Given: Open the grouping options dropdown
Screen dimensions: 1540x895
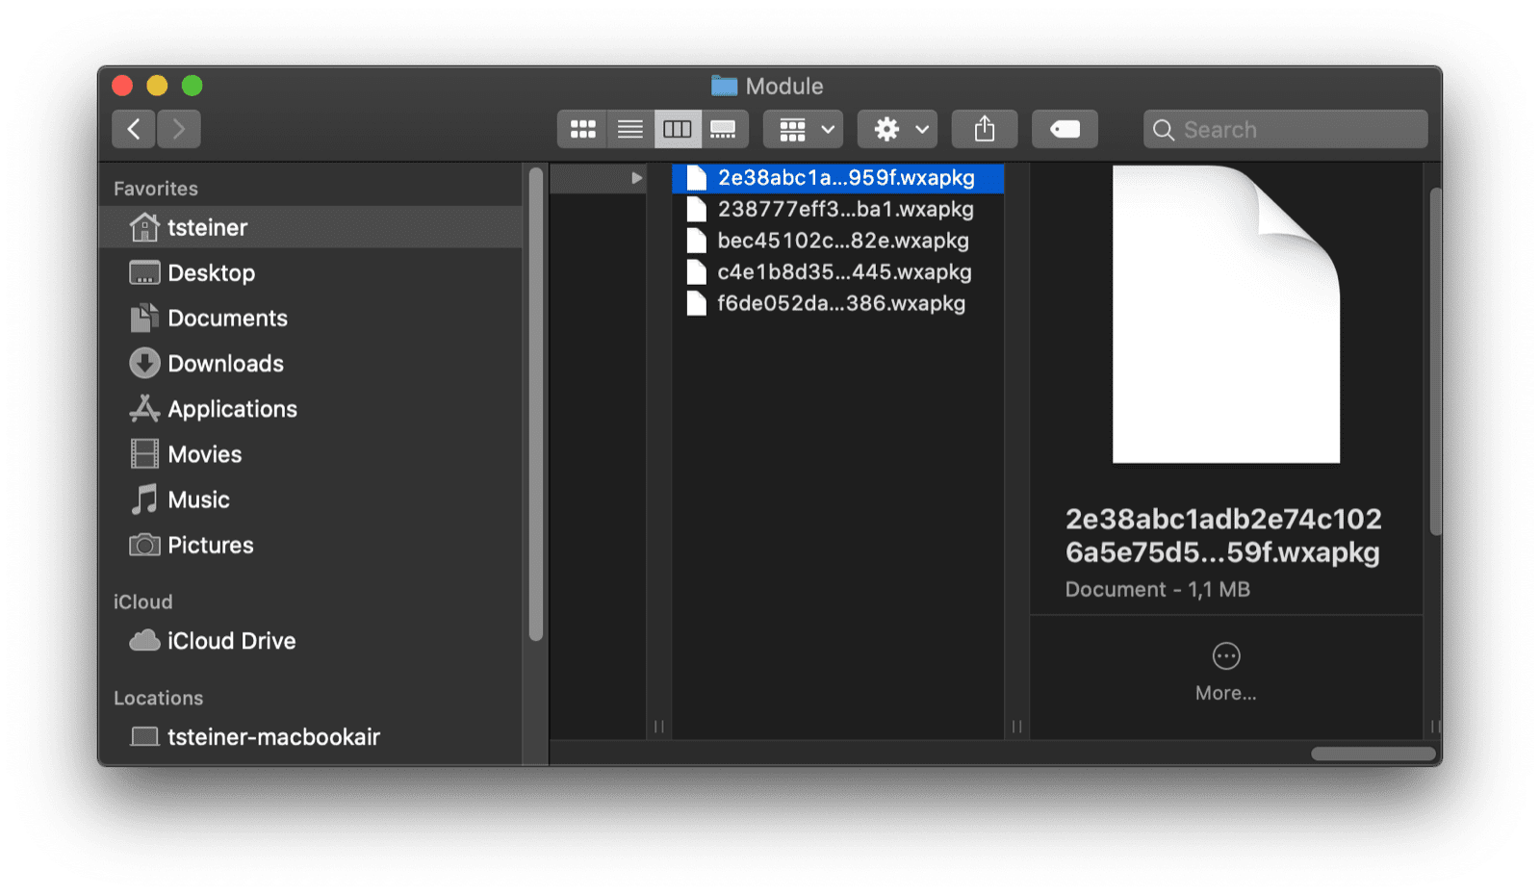Looking at the screenshot, I should [x=802, y=128].
